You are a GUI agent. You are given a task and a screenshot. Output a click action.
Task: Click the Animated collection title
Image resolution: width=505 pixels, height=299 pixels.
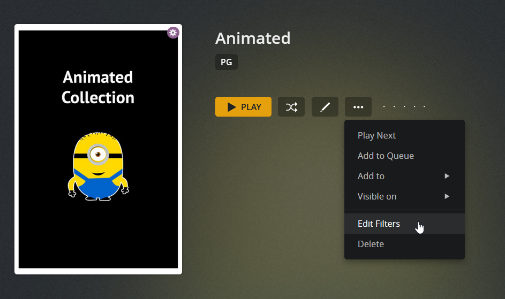[x=253, y=39]
